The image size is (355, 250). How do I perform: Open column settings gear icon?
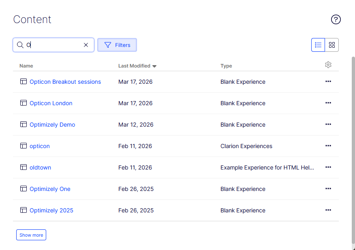tap(328, 65)
